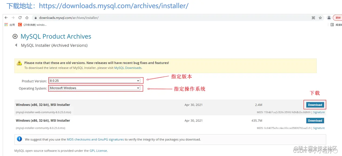This screenshot has height=156, width=342.
Task: Open the 应用 apps grid shortcut
Action: click(x=10, y=25)
